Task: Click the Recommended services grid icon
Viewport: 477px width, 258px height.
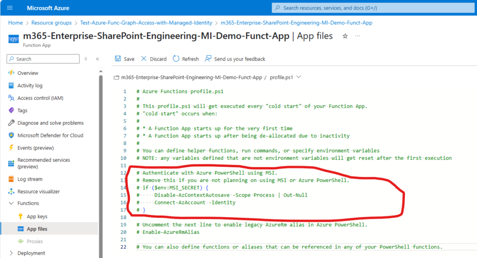Action: (11, 163)
